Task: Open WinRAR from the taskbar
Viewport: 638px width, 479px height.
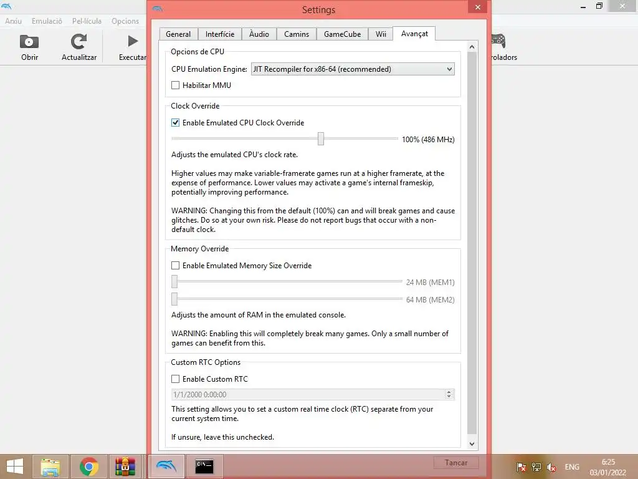Action: (125, 467)
